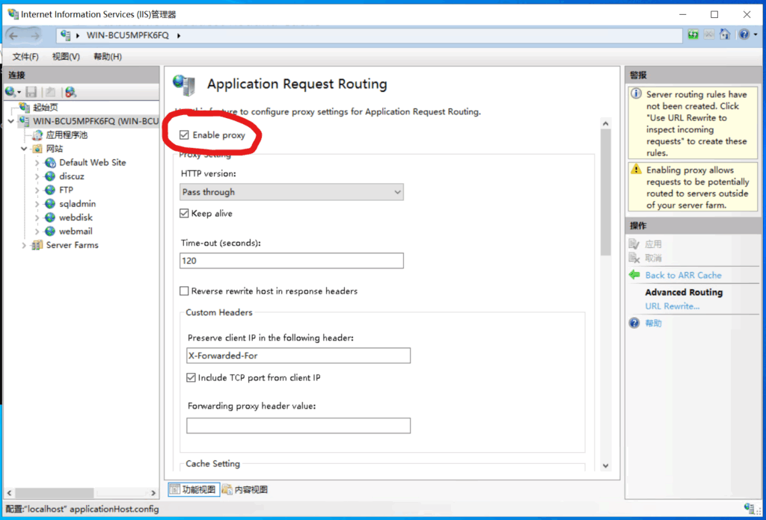The image size is (766, 520).
Task: Toggle Include TCP port from client IP
Action: click(191, 377)
